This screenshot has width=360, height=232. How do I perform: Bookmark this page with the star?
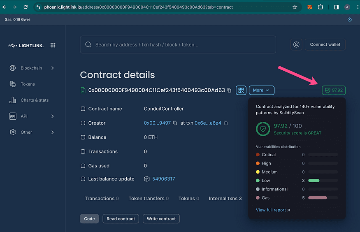coord(295,7)
